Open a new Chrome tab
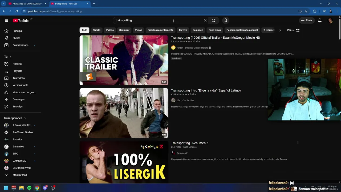Image resolution: width=341 pixels, height=192 pixels. 94,4
